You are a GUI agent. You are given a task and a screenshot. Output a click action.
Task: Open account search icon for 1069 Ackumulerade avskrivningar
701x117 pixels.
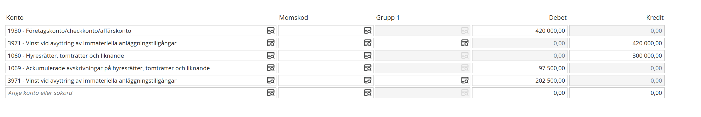(x=270, y=68)
